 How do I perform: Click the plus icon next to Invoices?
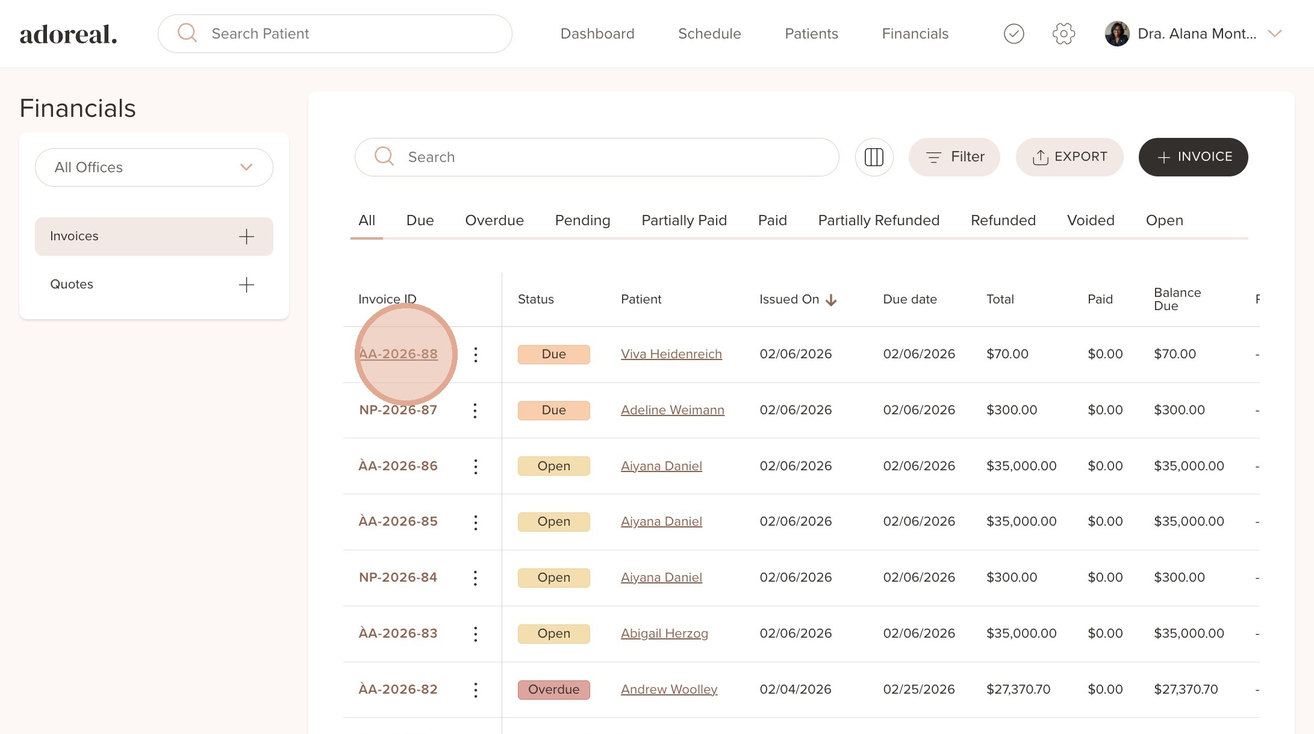pyautogui.click(x=246, y=237)
